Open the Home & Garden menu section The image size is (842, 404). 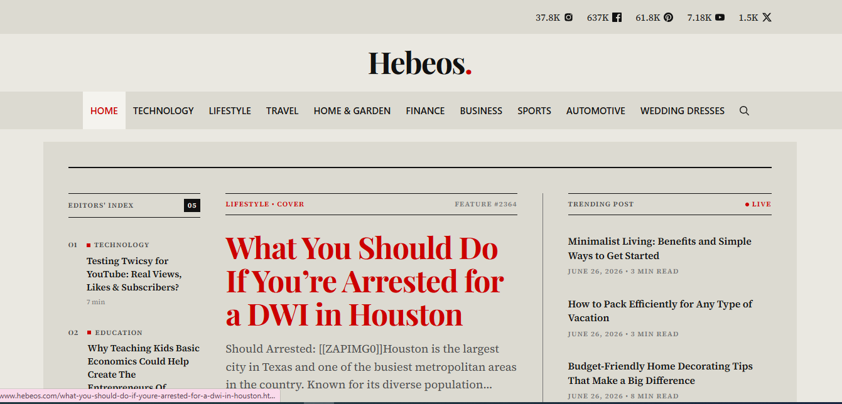(x=352, y=111)
